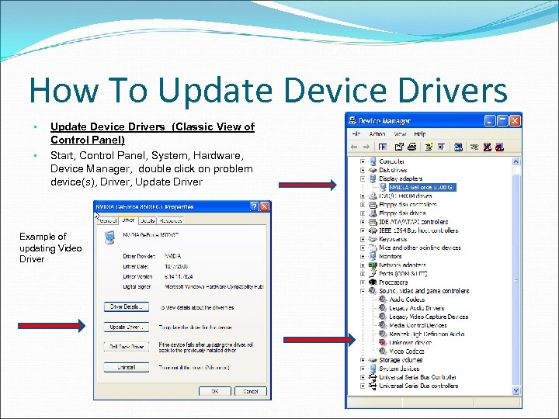Click the green update driver toolbar icon
559x419 pixels.
pos(474,147)
